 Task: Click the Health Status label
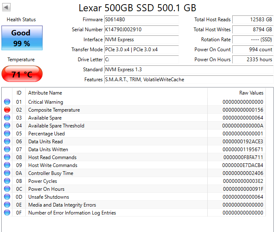(21, 20)
